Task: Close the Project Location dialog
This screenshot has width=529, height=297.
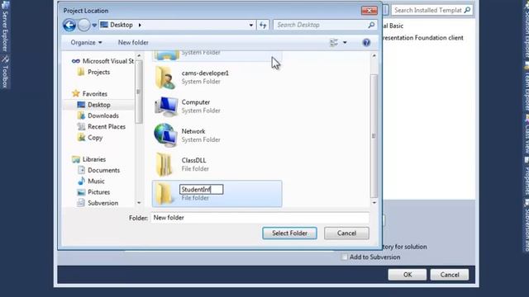Action: [x=369, y=11]
